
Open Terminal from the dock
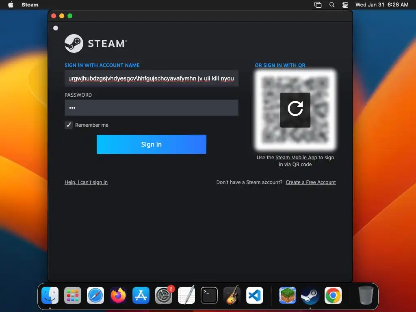point(209,295)
